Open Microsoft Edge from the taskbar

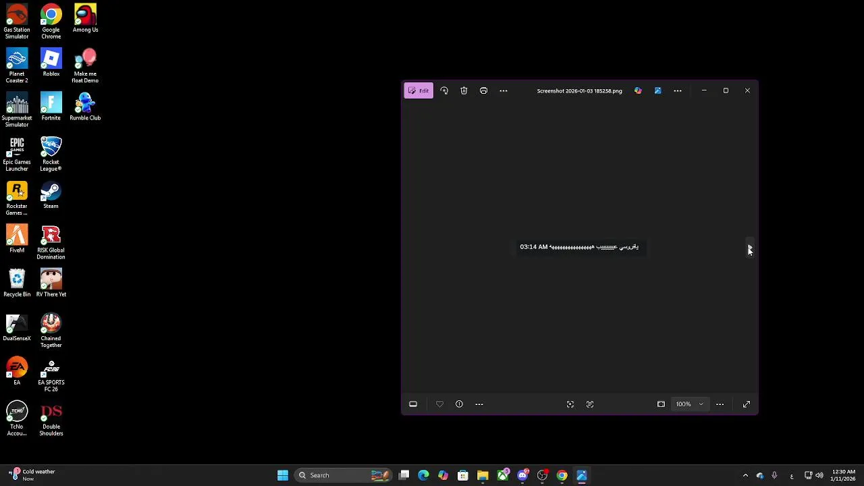423,475
